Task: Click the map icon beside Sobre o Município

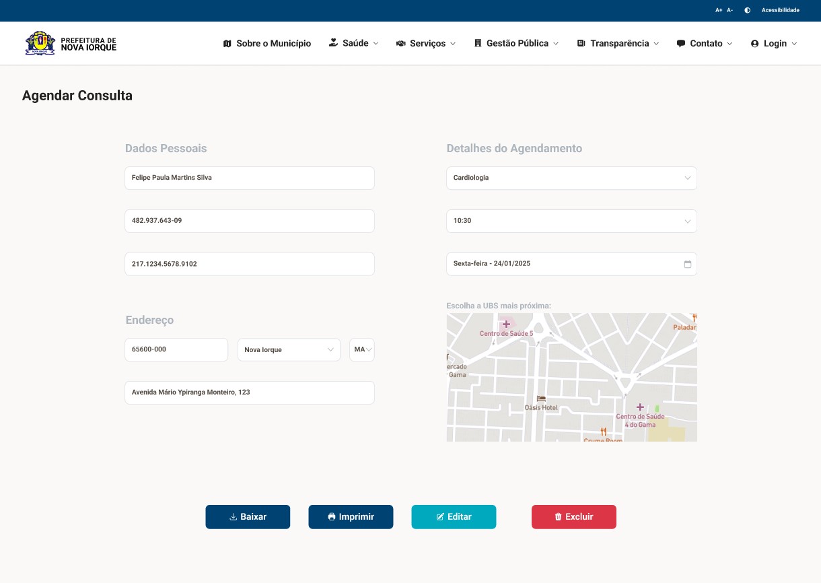Action: 227,43
